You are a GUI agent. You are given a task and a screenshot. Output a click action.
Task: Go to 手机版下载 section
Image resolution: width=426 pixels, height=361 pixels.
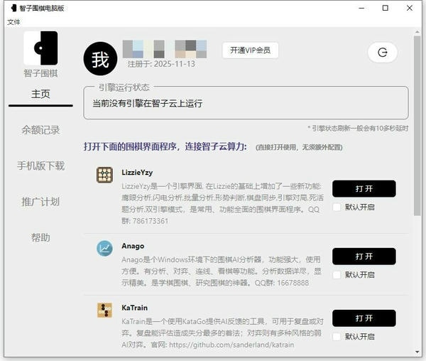tap(40, 166)
